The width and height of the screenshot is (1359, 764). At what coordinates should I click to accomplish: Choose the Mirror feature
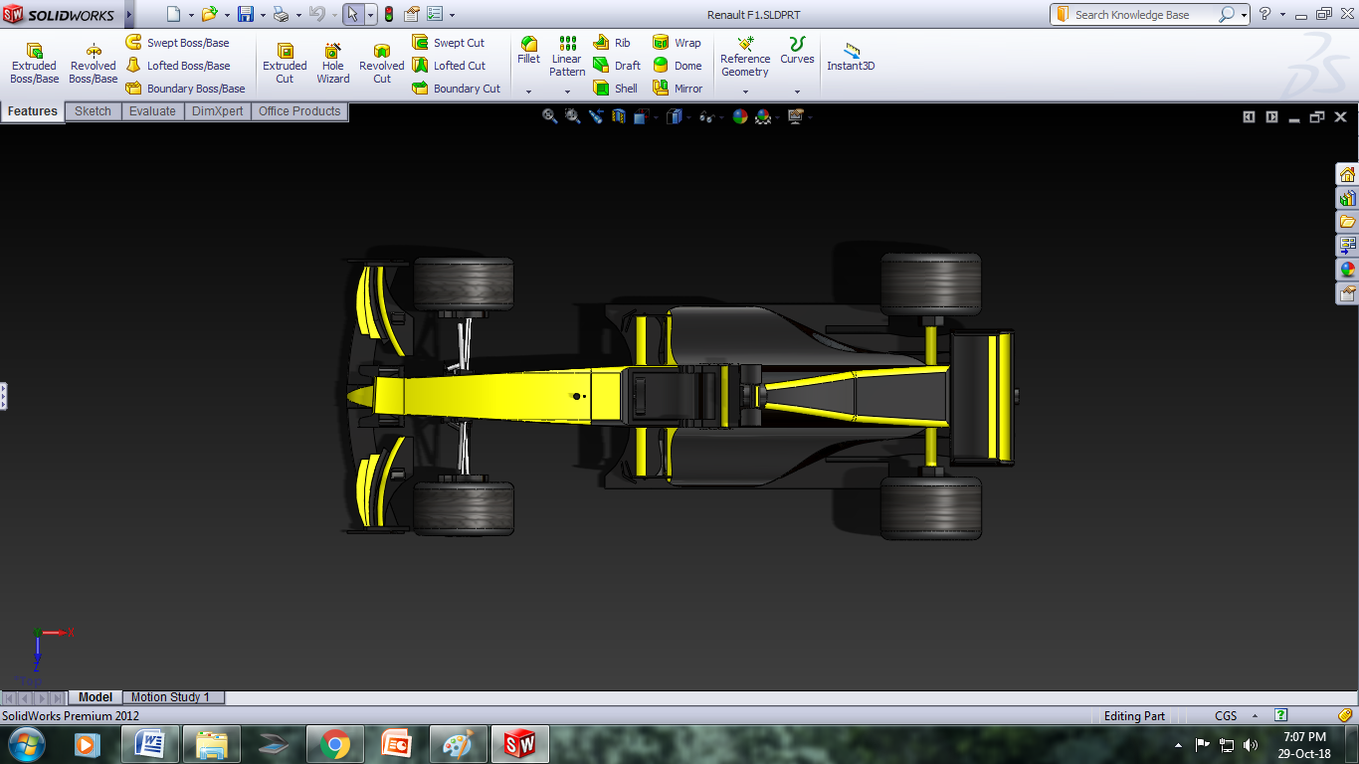coord(678,89)
